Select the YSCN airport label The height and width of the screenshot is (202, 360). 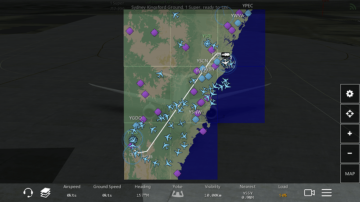[202, 61]
